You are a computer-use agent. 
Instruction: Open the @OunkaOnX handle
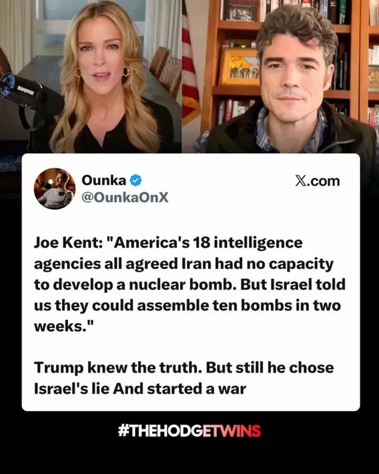pyautogui.click(x=125, y=198)
